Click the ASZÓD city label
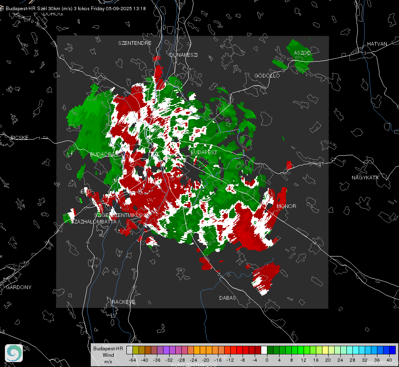 coord(302,53)
